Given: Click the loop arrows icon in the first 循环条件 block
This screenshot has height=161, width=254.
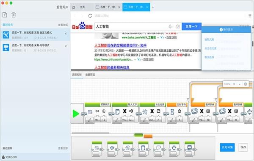Looking at the screenshot, I should pyautogui.click(x=194, y=111).
